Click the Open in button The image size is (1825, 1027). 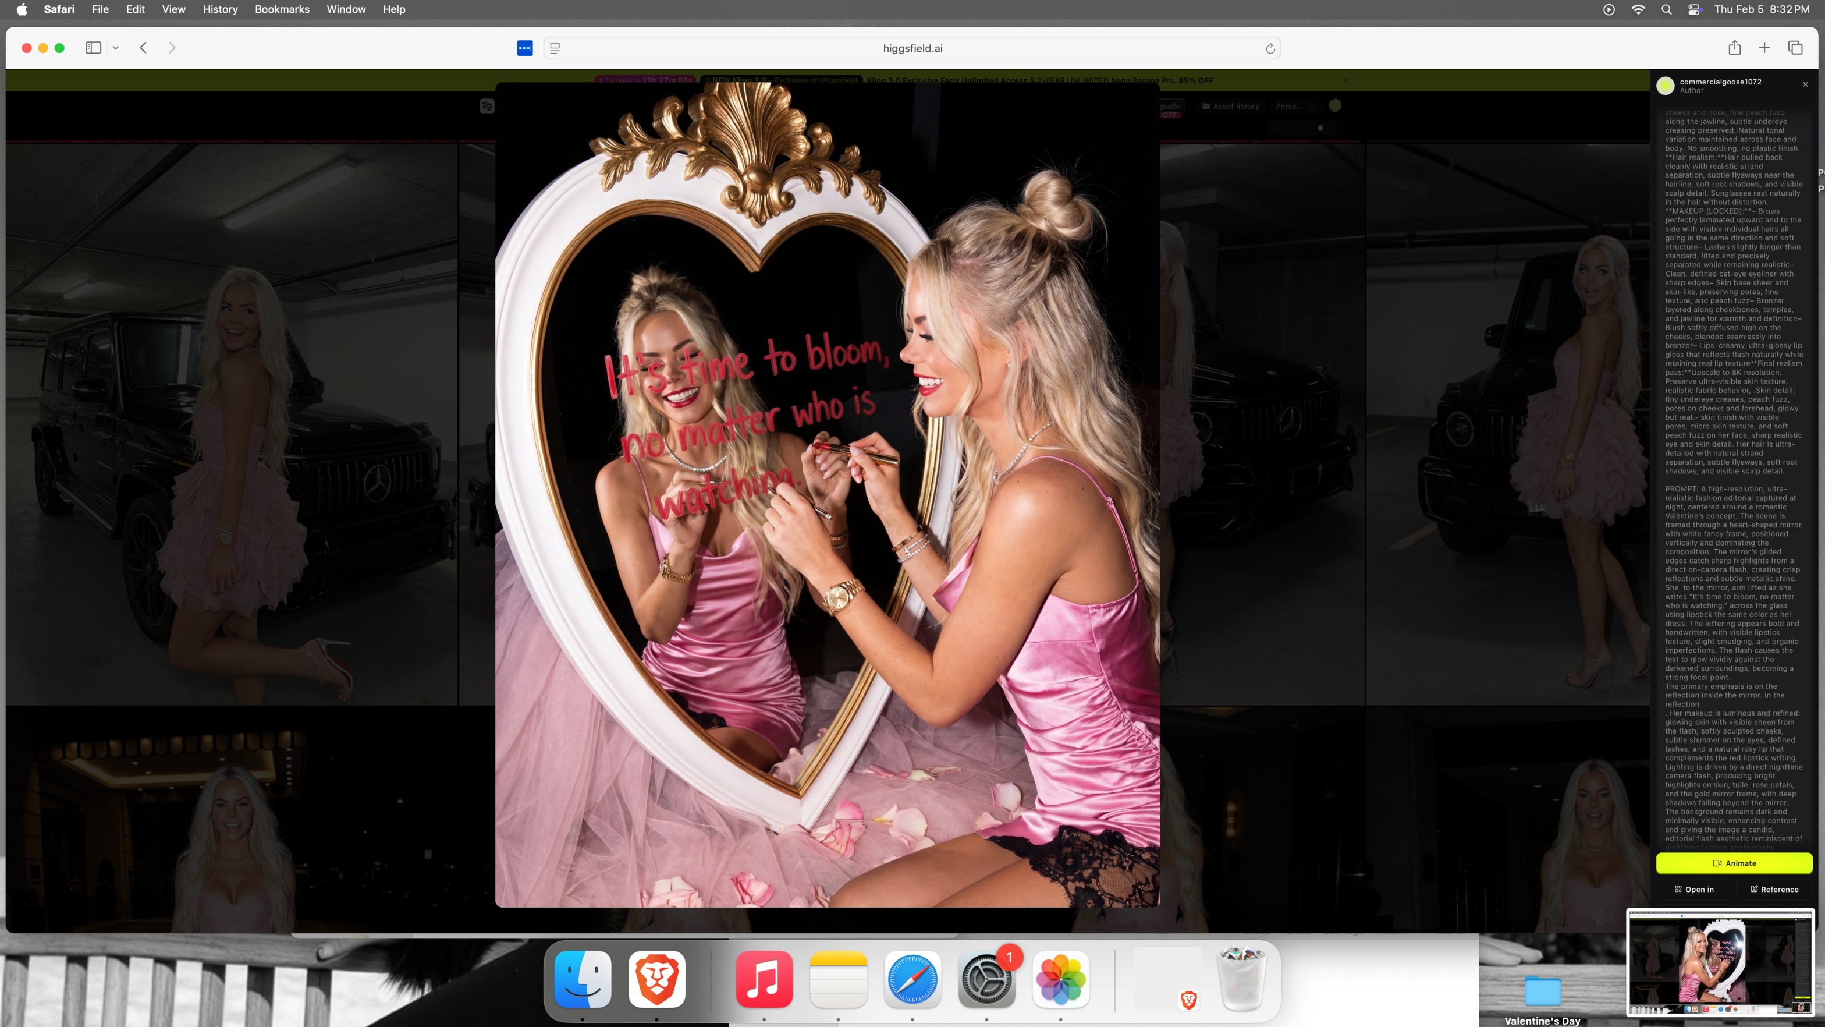1694,889
